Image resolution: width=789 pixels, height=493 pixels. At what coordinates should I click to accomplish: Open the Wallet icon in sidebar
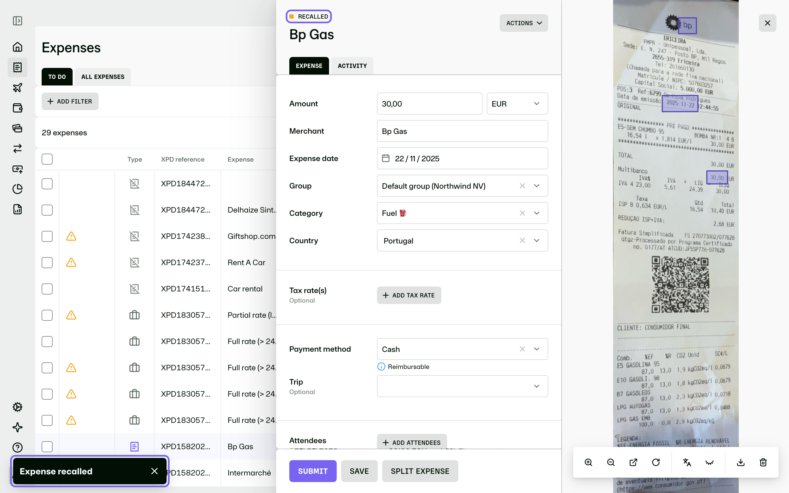[x=18, y=108]
